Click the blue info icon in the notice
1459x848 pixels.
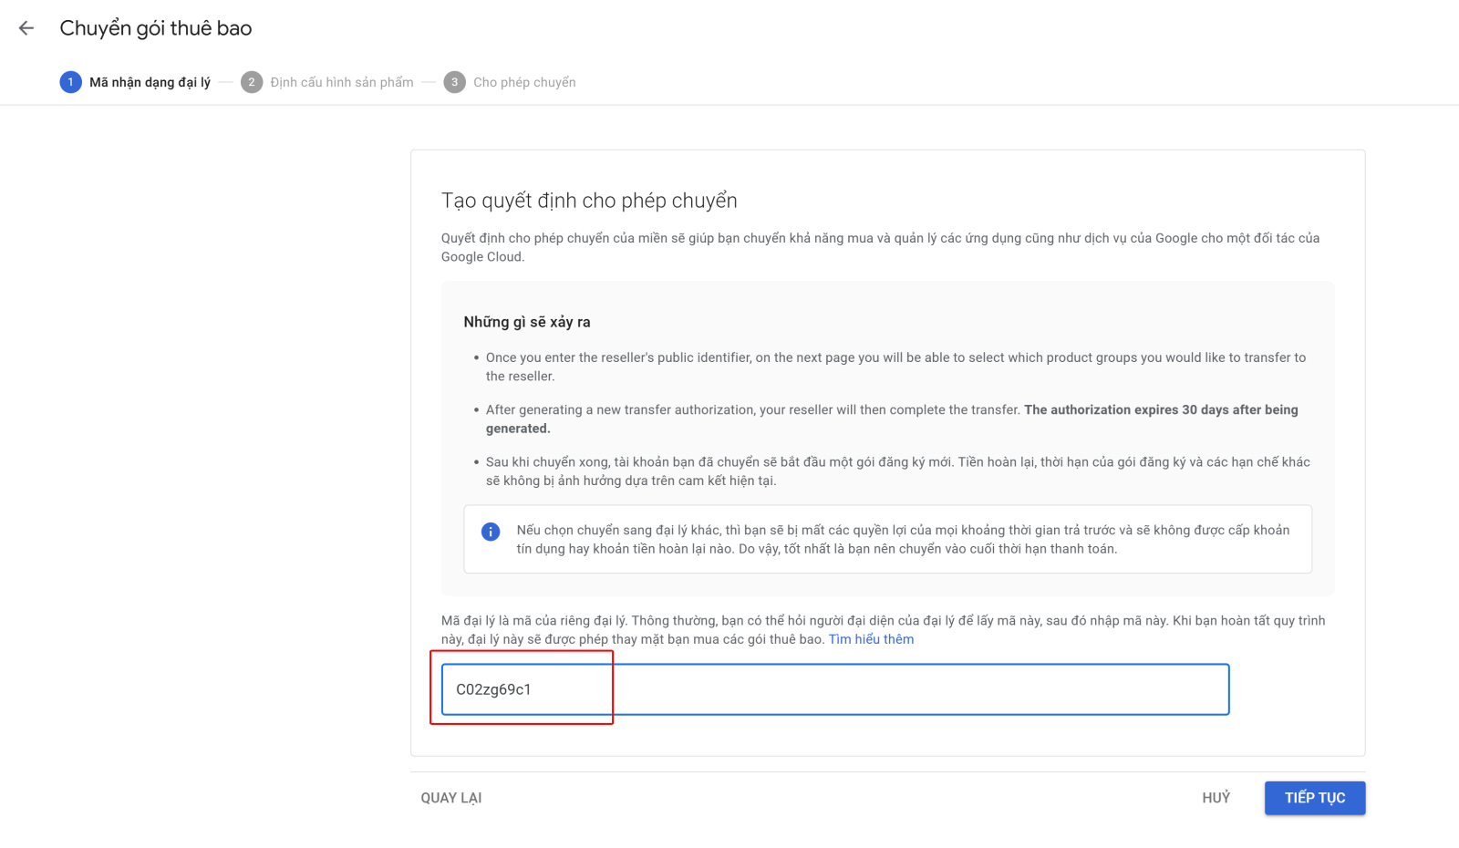click(x=491, y=532)
